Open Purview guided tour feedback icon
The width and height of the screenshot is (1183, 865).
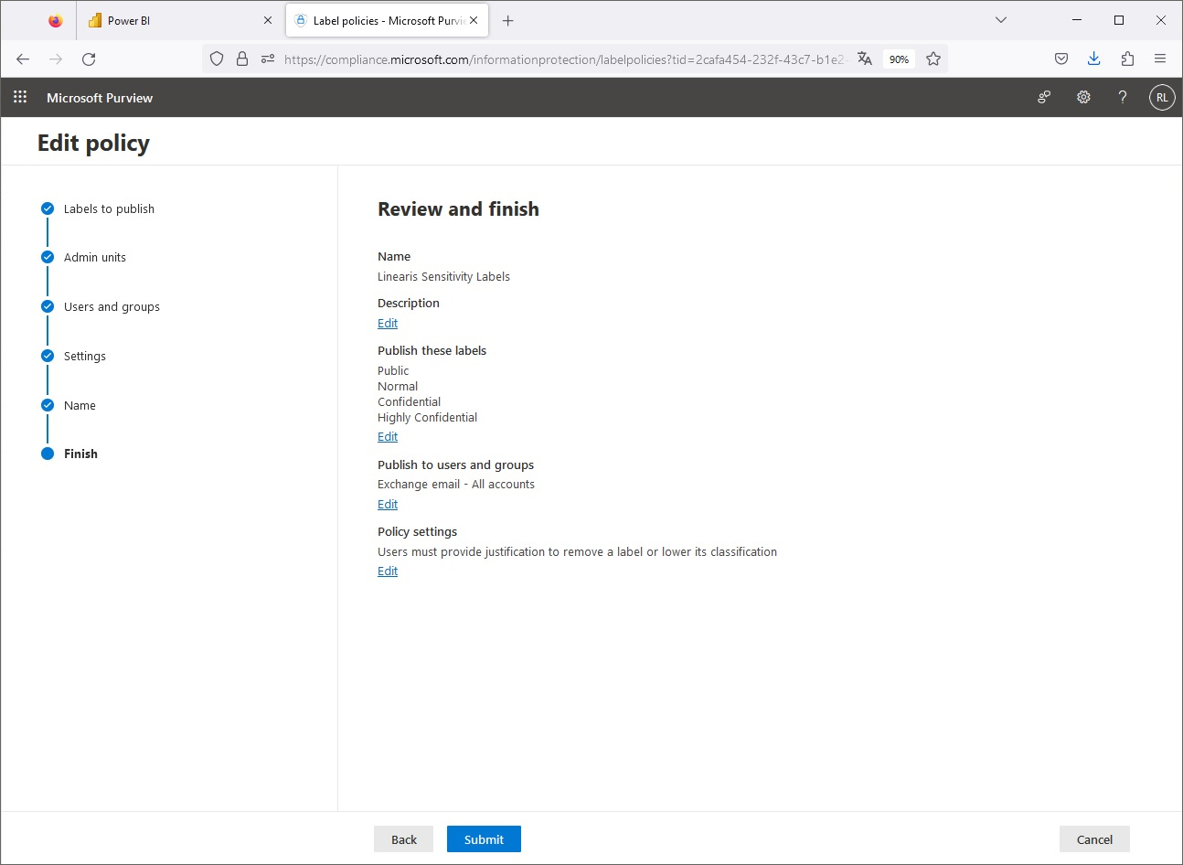[x=1043, y=97]
